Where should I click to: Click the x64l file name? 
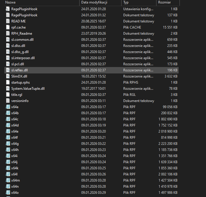[14, 174]
